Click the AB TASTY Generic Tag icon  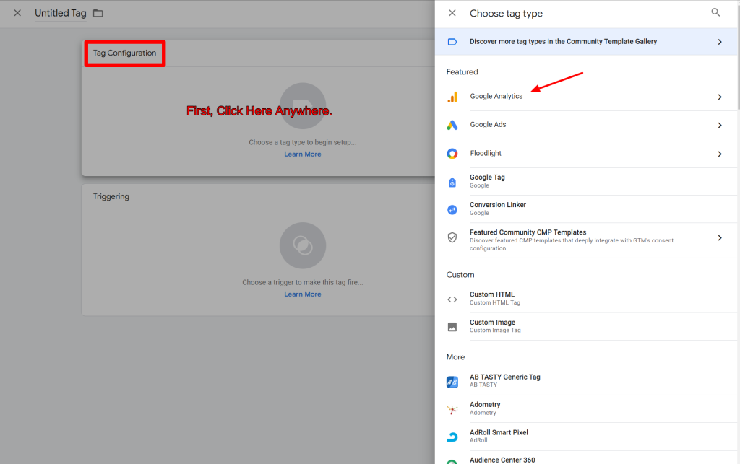pyautogui.click(x=453, y=380)
